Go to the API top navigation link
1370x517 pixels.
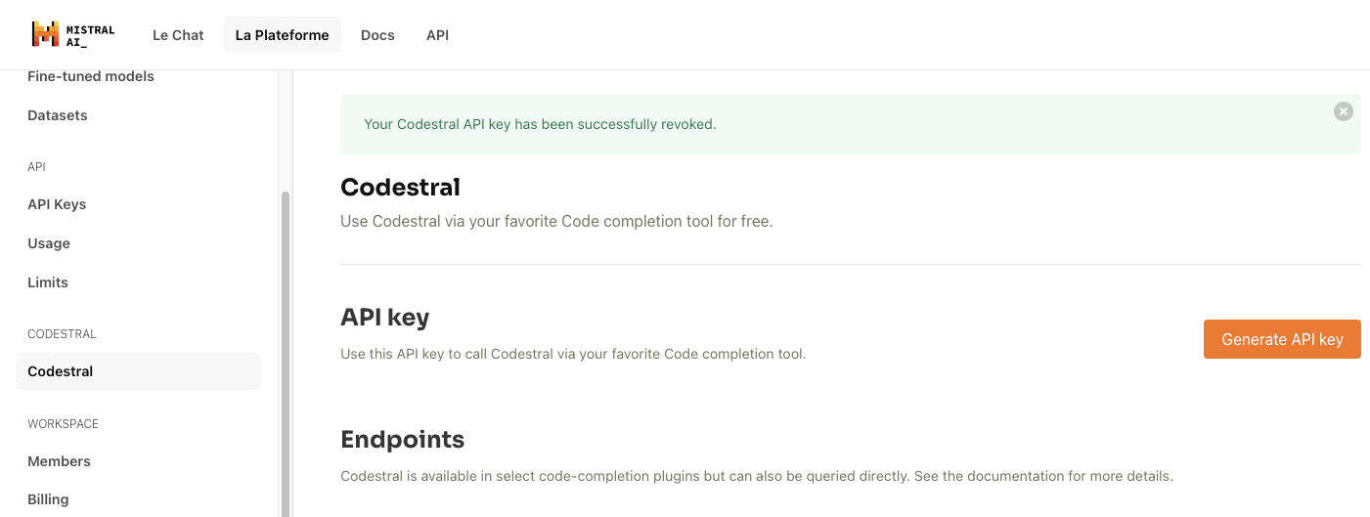437,35
